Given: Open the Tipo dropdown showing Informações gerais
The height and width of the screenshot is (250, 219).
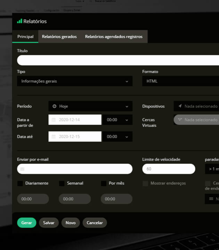Looking at the screenshot, I should pyautogui.click(x=74, y=81).
